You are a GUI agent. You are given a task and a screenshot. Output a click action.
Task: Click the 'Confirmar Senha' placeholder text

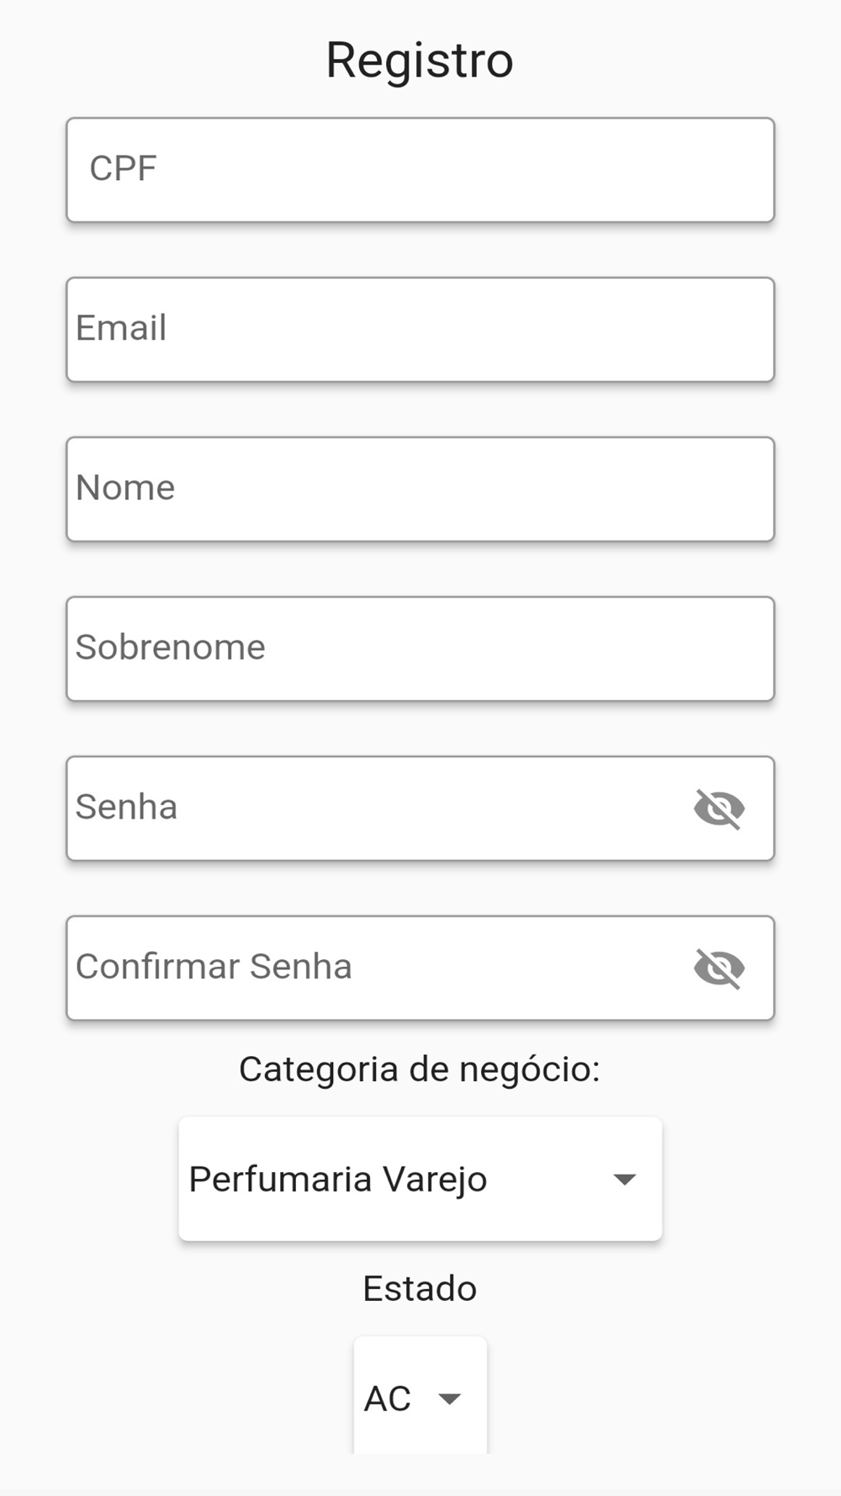click(214, 967)
